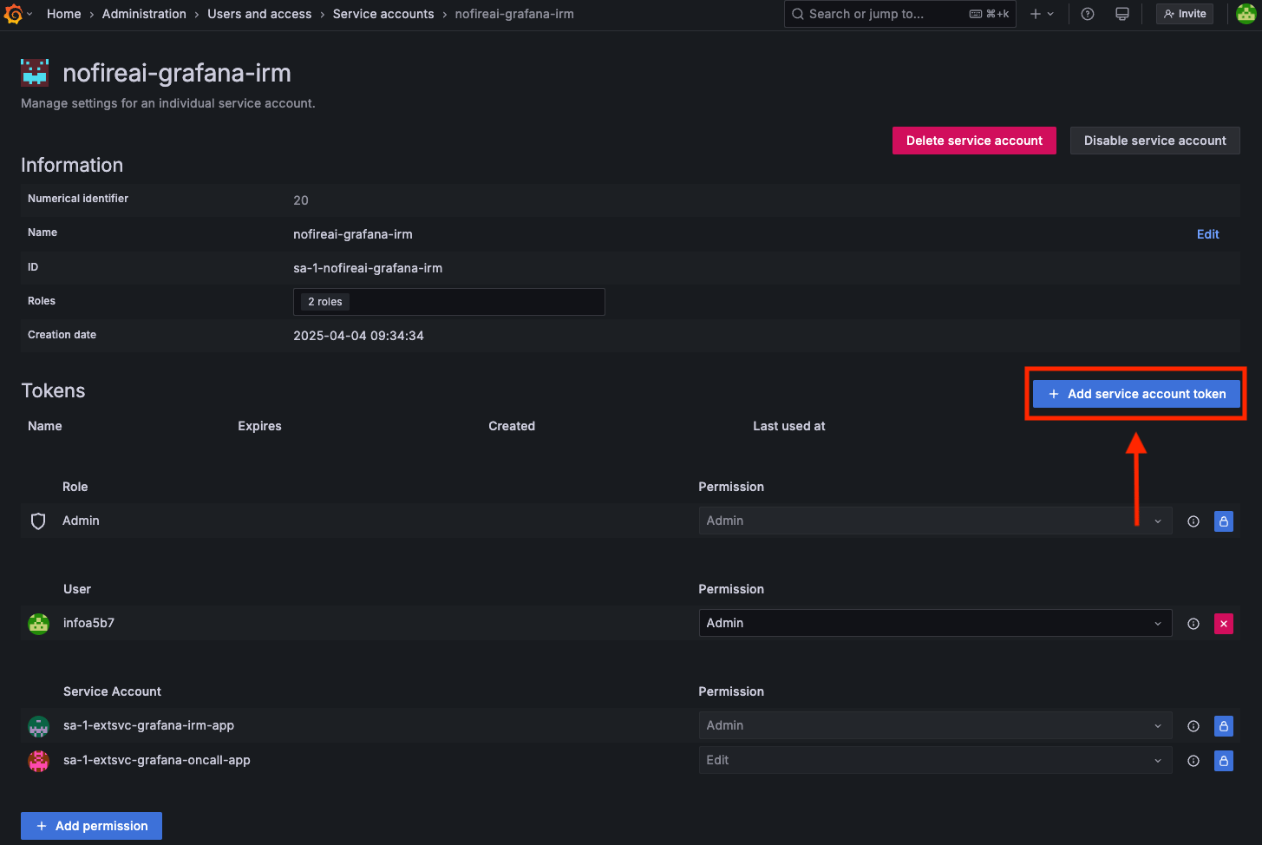
Task: Click the info icon for sa-1-extsvc-grafana-irm-app
Action: (x=1193, y=726)
